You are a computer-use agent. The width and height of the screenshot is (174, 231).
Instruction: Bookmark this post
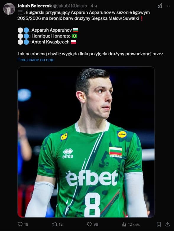pyautogui.click(x=159, y=224)
